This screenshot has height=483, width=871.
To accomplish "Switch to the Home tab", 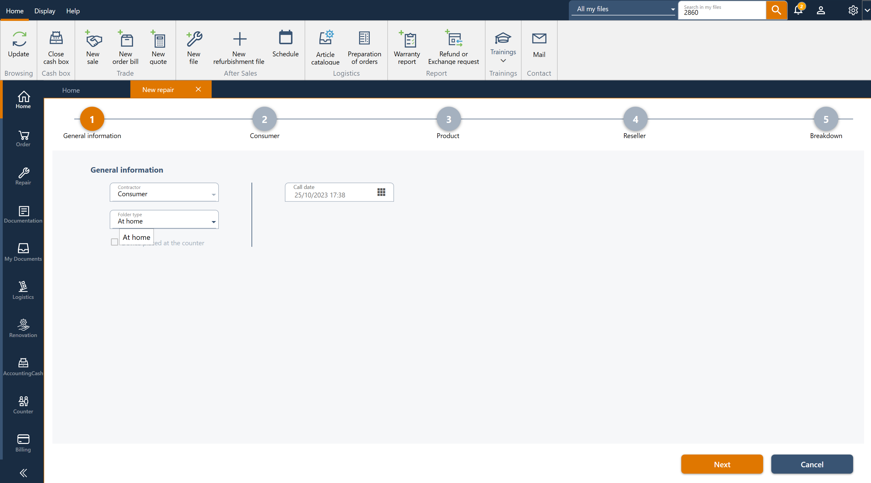I will click(71, 90).
